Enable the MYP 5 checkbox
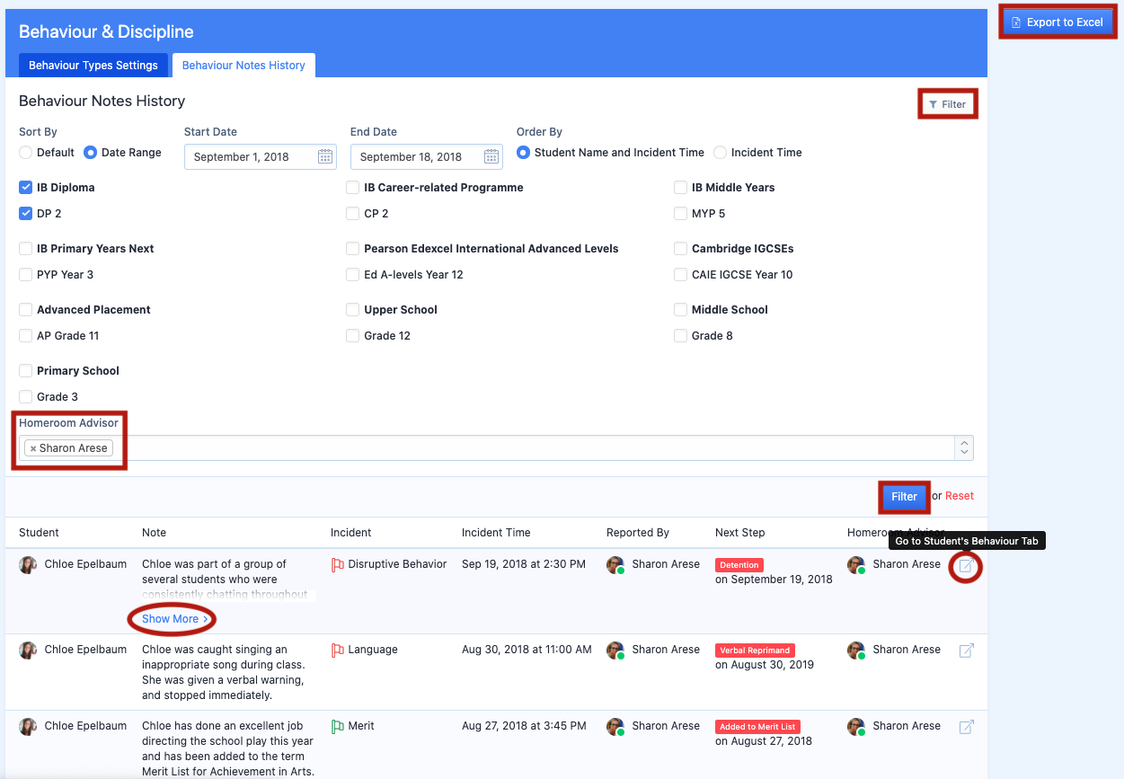 point(681,214)
